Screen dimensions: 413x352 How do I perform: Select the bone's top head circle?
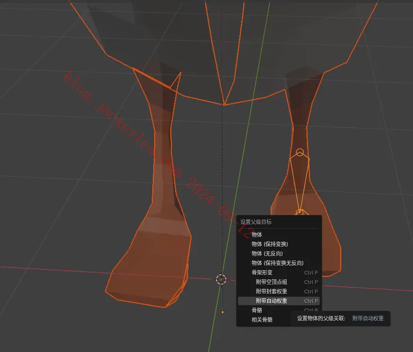(300, 152)
